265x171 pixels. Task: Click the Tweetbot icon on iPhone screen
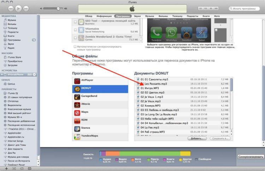tap(187, 32)
